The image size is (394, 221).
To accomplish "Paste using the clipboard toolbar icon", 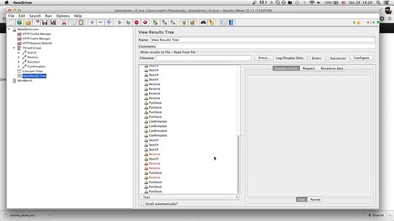I will [x=81, y=23].
